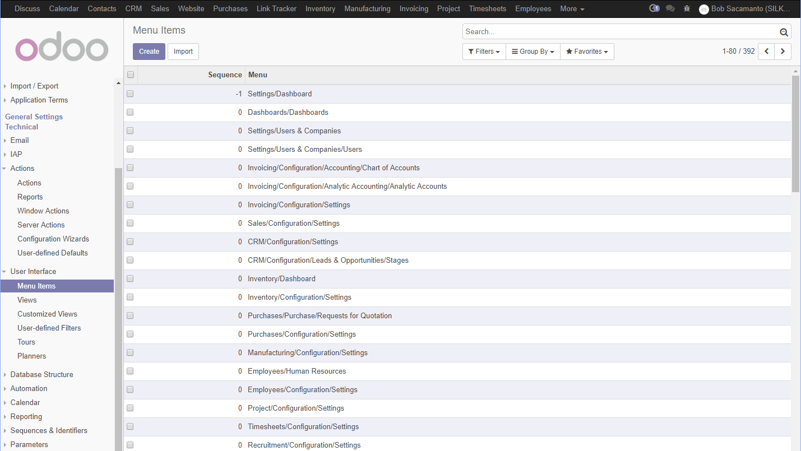801x451 pixels.
Task: Expand the Database Structure section
Action: (41, 374)
